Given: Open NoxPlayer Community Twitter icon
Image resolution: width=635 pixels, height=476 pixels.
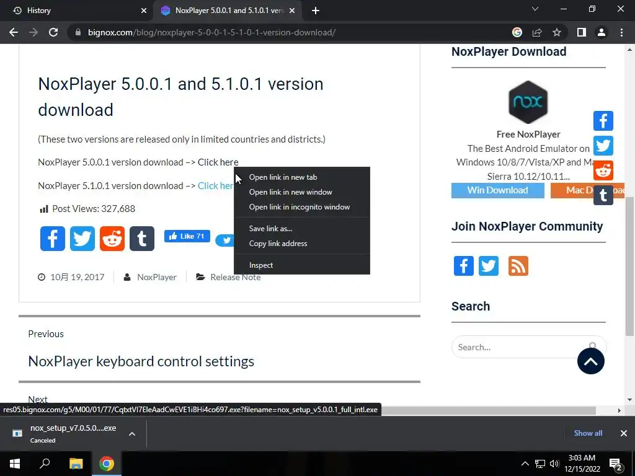Looking at the screenshot, I should (489, 266).
